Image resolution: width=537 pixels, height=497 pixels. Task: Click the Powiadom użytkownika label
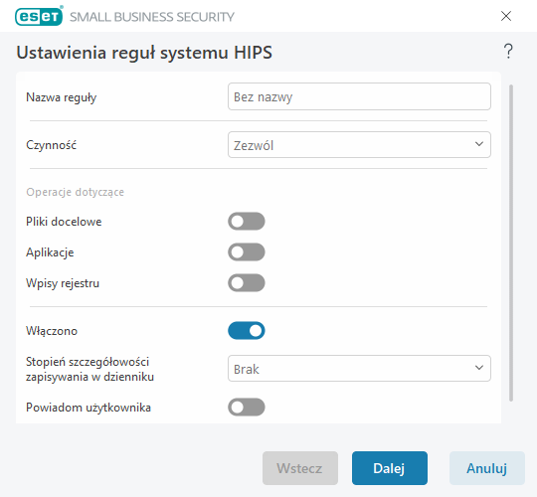tap(89, 408)
